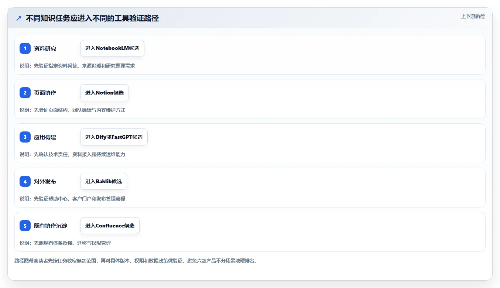Viewport: 500px width, 288px height.
Task: Select step number 5 badge
Action: pyautogui.click(x=25, y=226)
